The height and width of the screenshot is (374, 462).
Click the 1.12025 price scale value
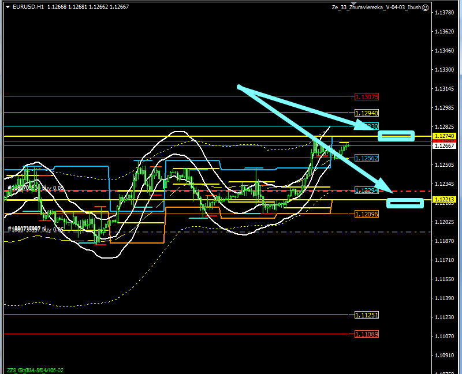pyautogui.click(x=444, y=222)
